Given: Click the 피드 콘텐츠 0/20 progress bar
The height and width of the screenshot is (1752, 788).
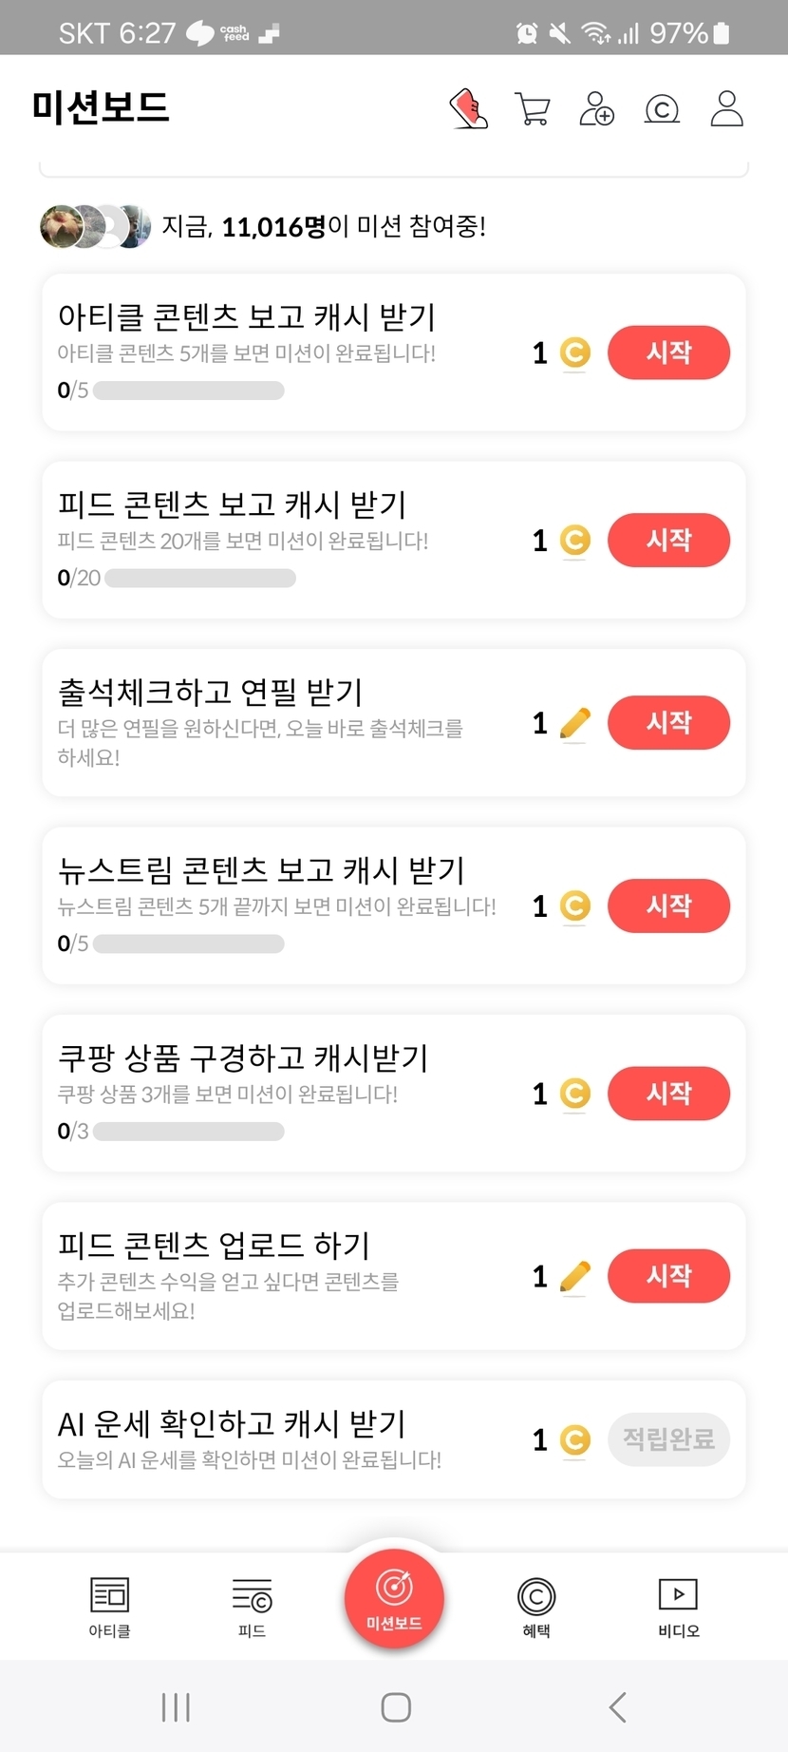Looking at the screenshot, I should pyautogui.click(x=200, y=578).
